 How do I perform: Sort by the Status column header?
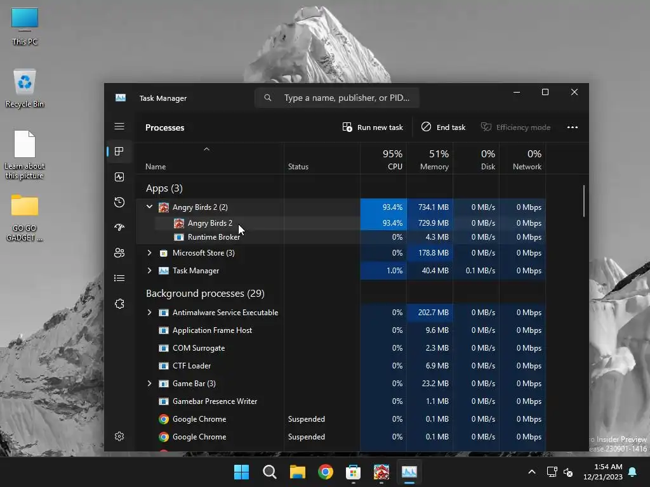322,159
